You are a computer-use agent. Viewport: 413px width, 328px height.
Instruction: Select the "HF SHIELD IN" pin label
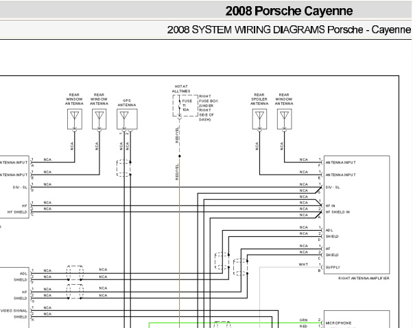(338, 212)
